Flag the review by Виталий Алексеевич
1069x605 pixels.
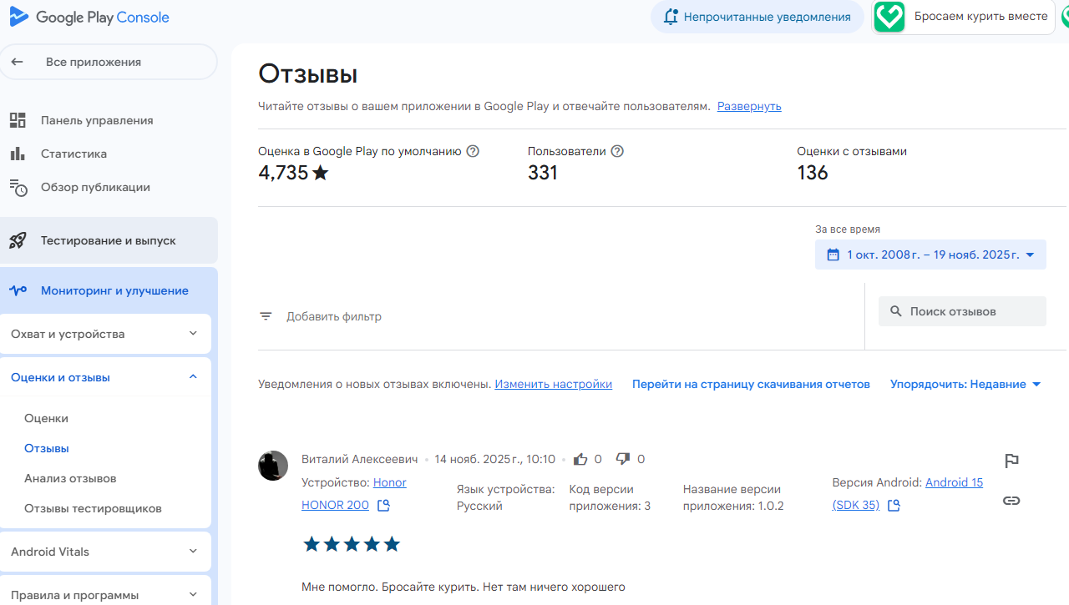[1011, 461]
